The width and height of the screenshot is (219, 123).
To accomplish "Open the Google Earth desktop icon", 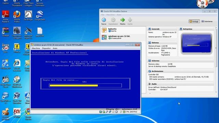I will pyautogui.click(x=40, y=16).
